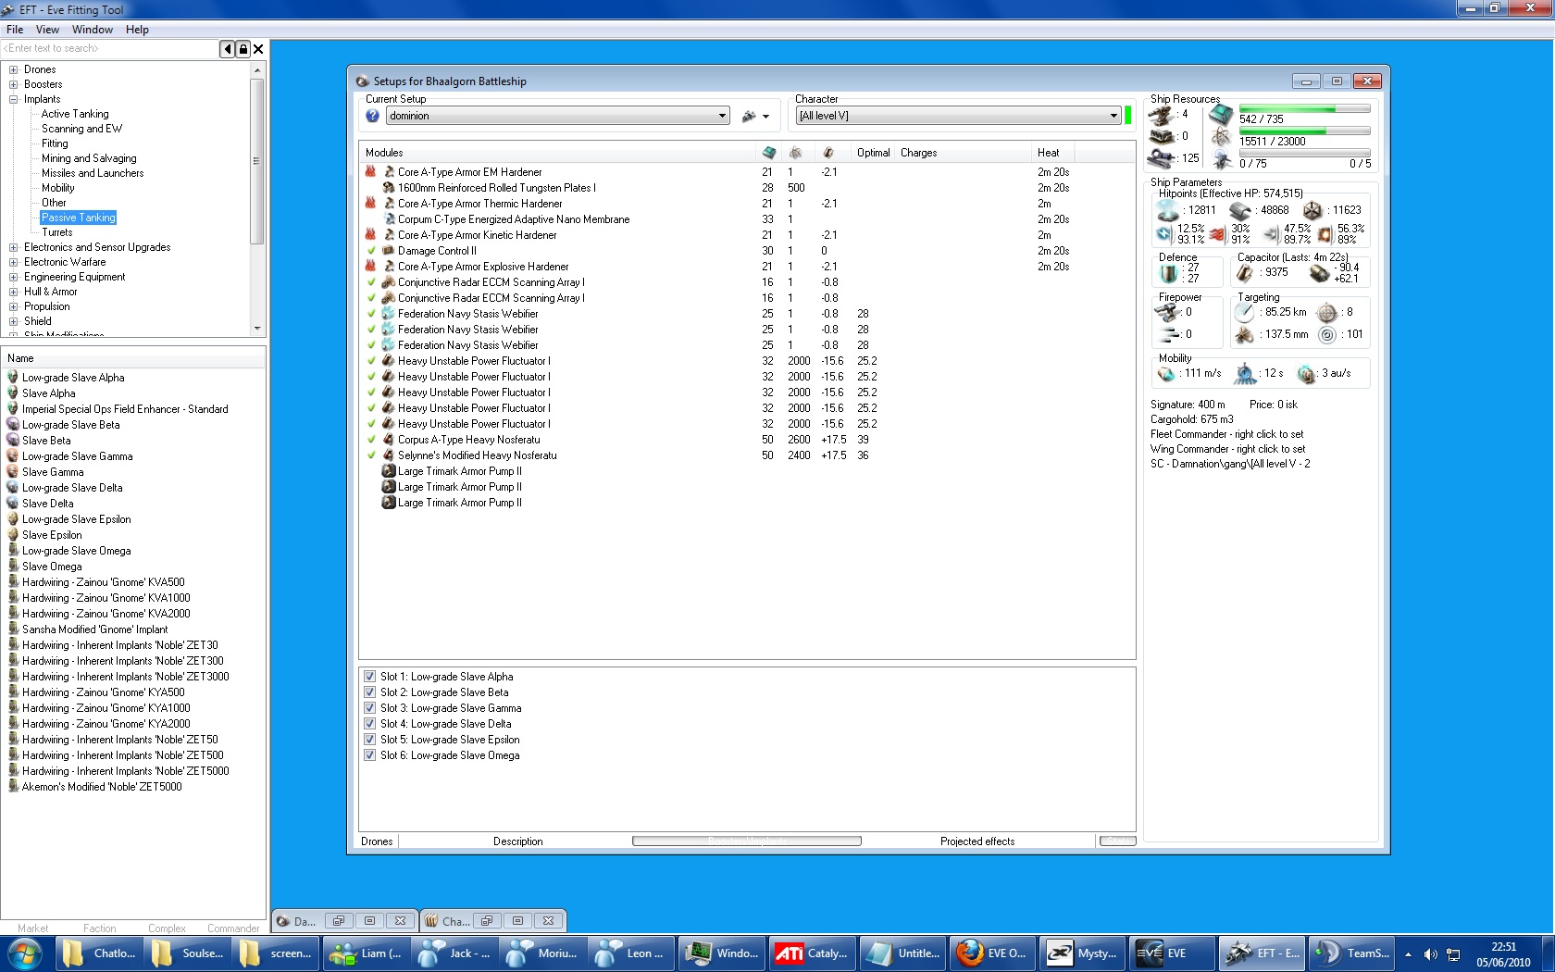The height and width of the screenshot is (972, 1555).
Task: Open the Windows Start button
Action: pos(26,953)
